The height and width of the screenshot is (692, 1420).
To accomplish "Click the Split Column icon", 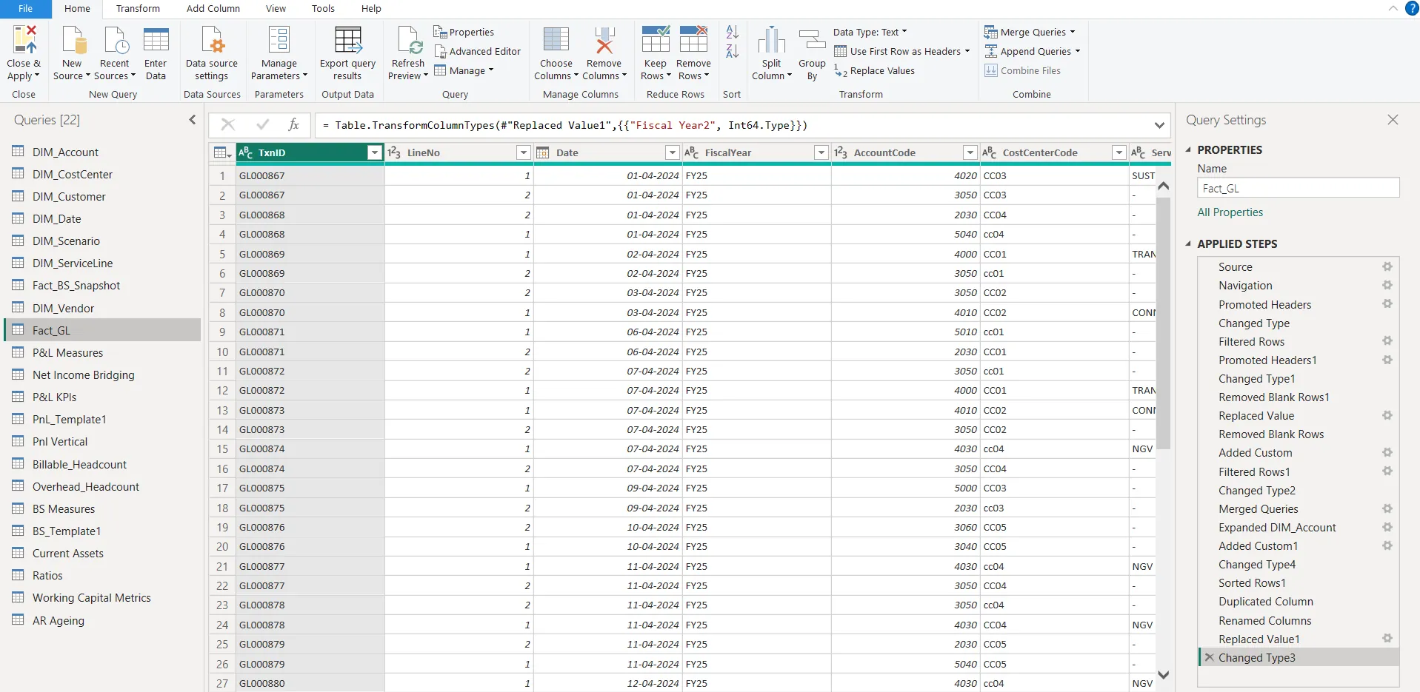I will pos(771,39).
